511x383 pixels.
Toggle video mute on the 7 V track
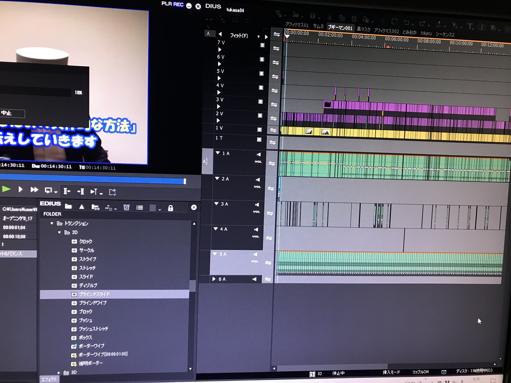click(262, 45)
